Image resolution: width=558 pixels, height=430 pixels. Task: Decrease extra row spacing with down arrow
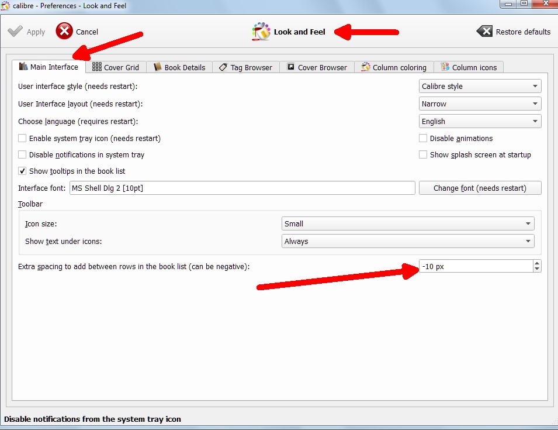537,269
